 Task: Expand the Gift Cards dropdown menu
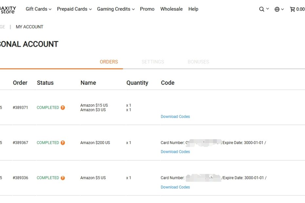38,9
